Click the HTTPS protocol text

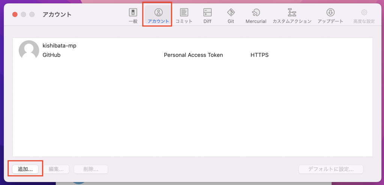coord(259,55)
